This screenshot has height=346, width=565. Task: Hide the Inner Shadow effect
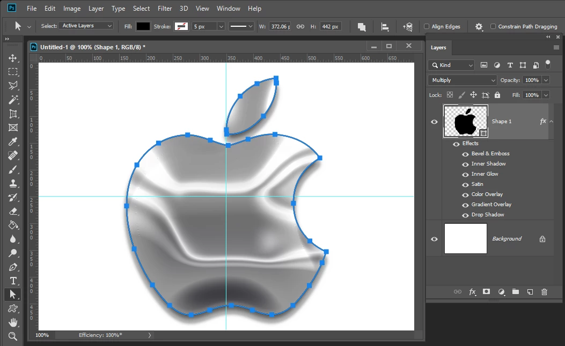(466, 164)
